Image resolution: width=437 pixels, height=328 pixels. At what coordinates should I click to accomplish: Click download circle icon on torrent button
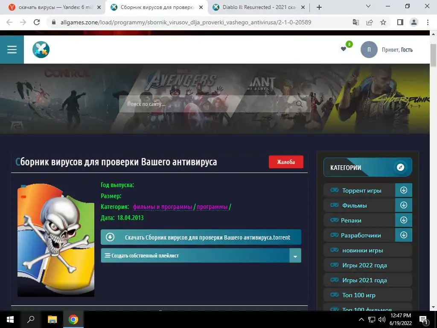[x=110, y=237]
